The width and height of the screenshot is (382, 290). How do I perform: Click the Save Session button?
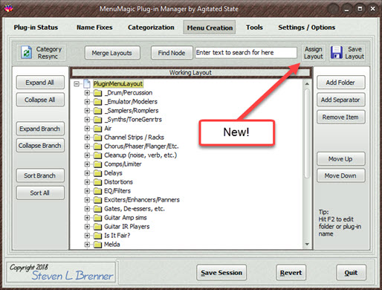coord(221,272)
